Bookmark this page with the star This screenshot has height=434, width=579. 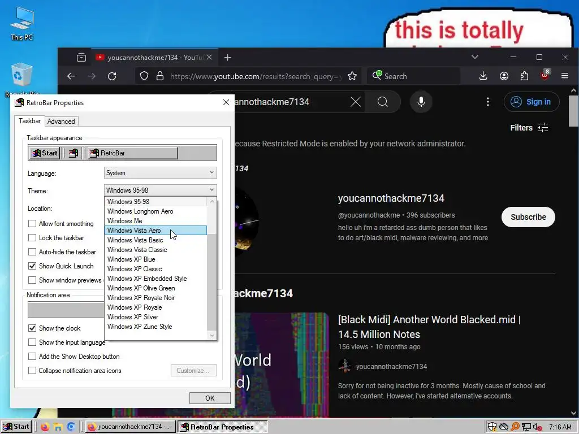pos(352,76)
